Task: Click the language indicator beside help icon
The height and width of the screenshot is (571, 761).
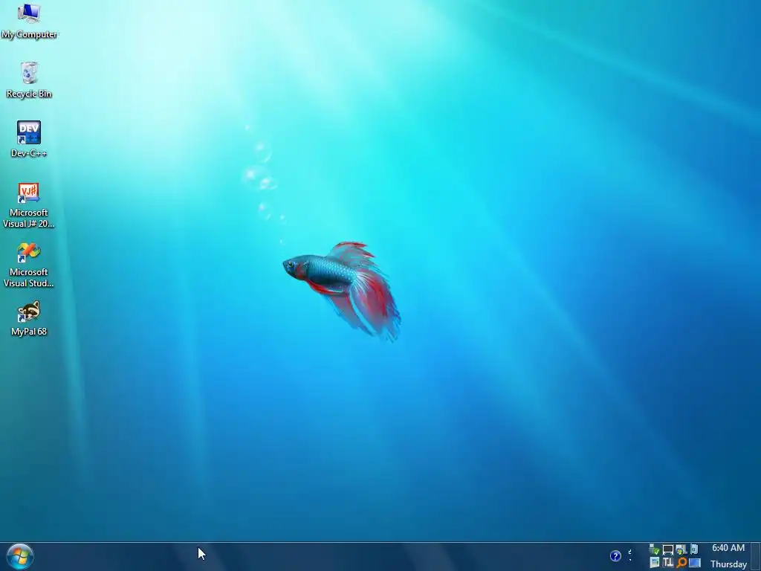Action: [630, 555]
